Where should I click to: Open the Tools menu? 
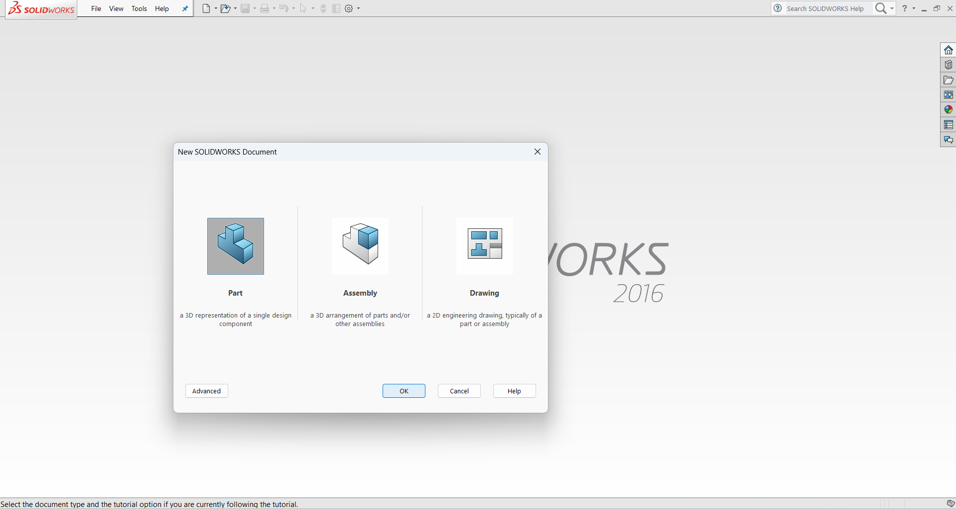click(x=139, y=8)
